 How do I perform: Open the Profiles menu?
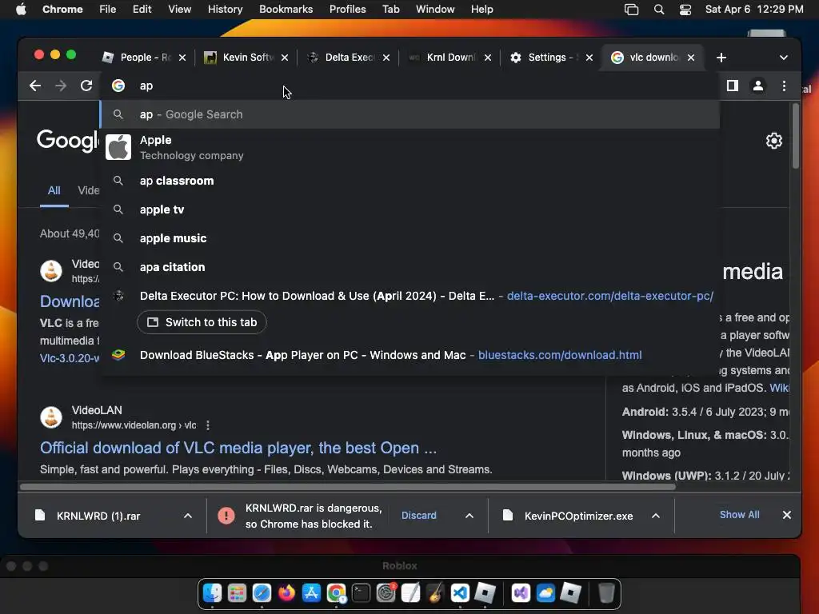347,10
